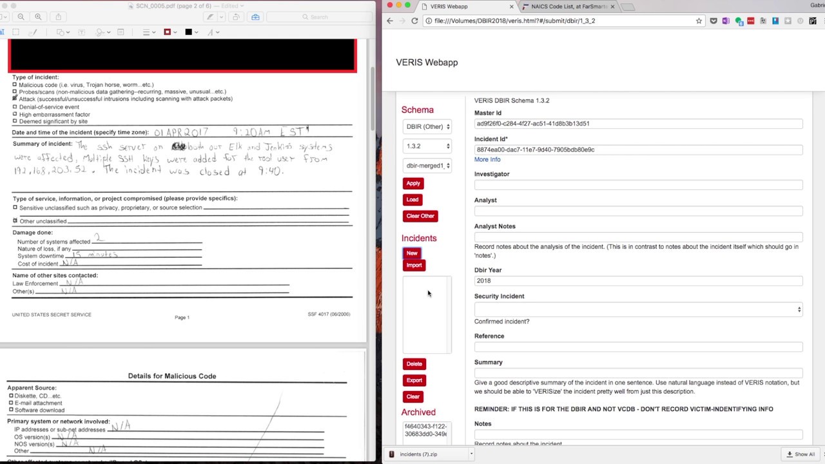Open the 1.3.2 version dropdown
Image resolution: width=825 pixels, height=464 pixels.
tap(427, 146)
